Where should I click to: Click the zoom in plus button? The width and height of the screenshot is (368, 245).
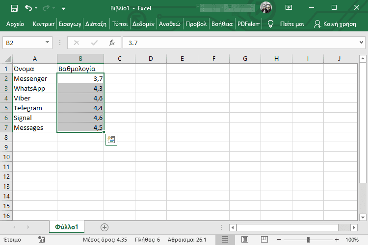pos(337,240)
